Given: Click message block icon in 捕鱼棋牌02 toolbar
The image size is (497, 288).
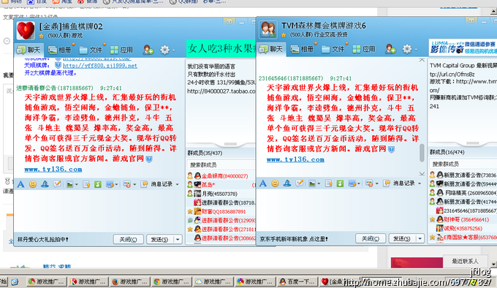Looking at the screenshot, I should (127, 184).
